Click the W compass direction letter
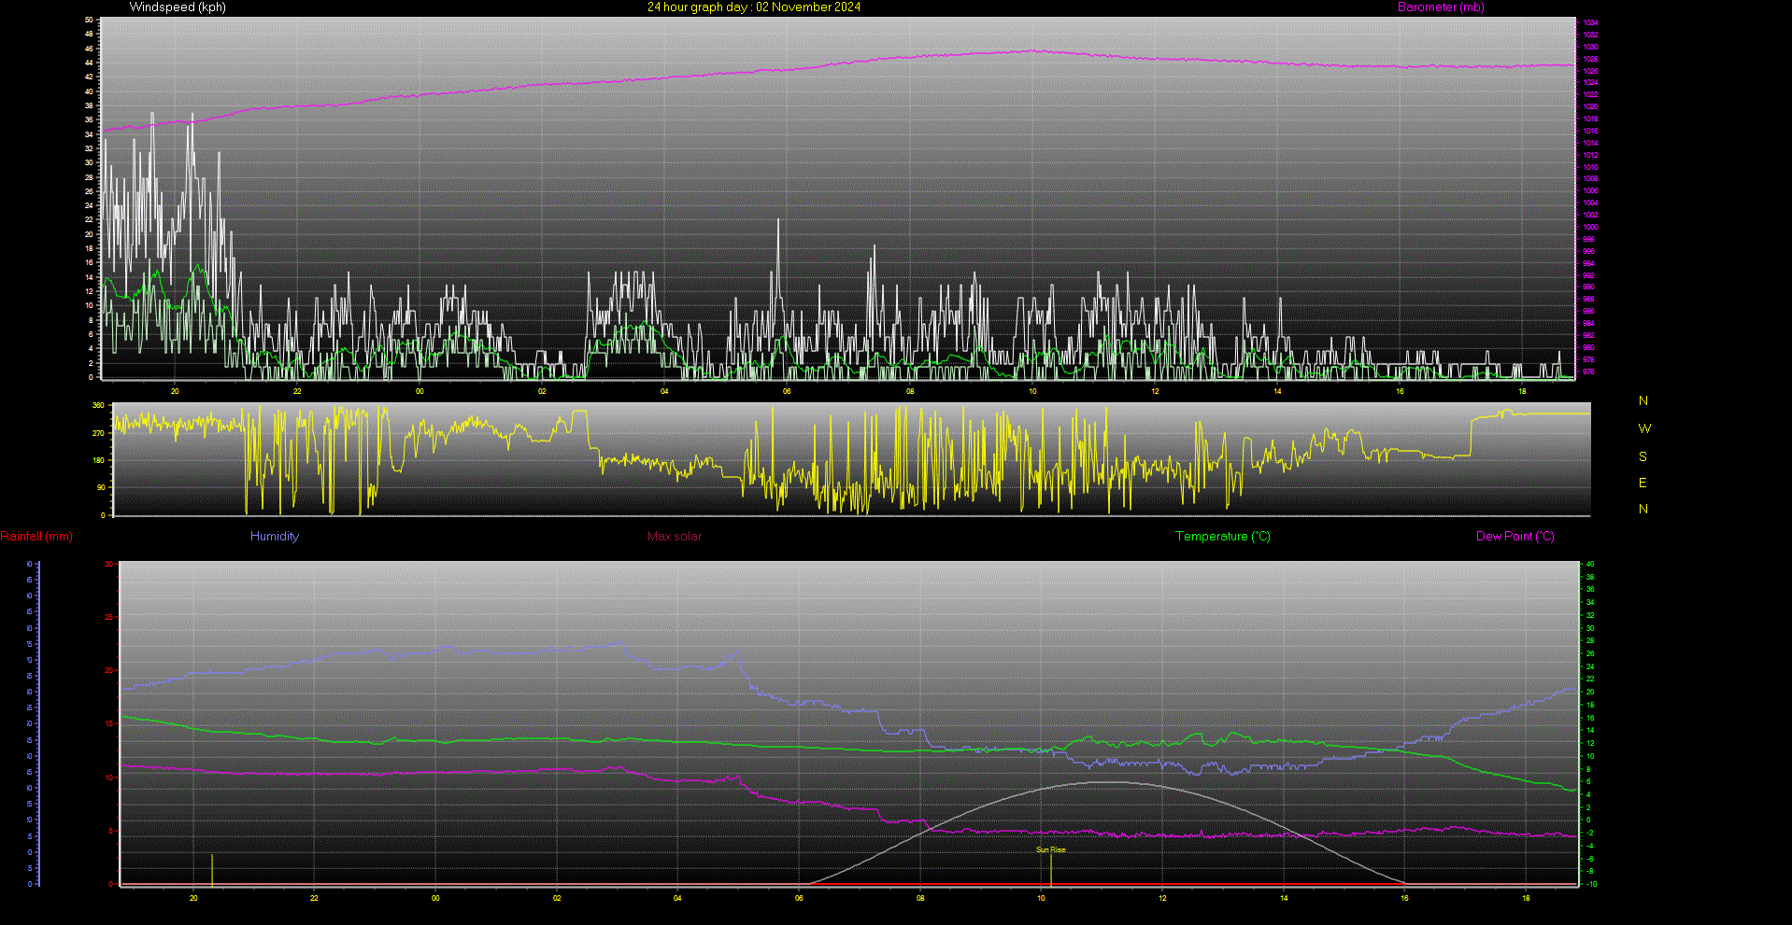1792x925 pixels. click(1644, 428)
